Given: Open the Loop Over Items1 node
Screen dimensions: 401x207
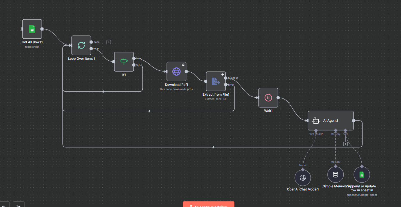Looking at the screenshot, I should tap(81, 45).
